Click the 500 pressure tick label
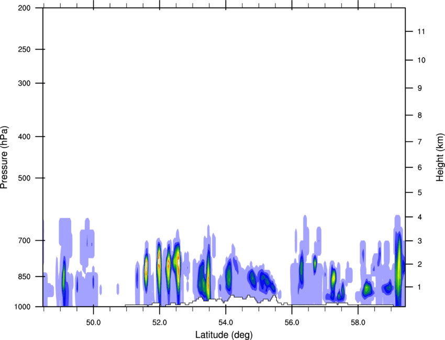Screen dimensions: 445x340 coord(24,178)
